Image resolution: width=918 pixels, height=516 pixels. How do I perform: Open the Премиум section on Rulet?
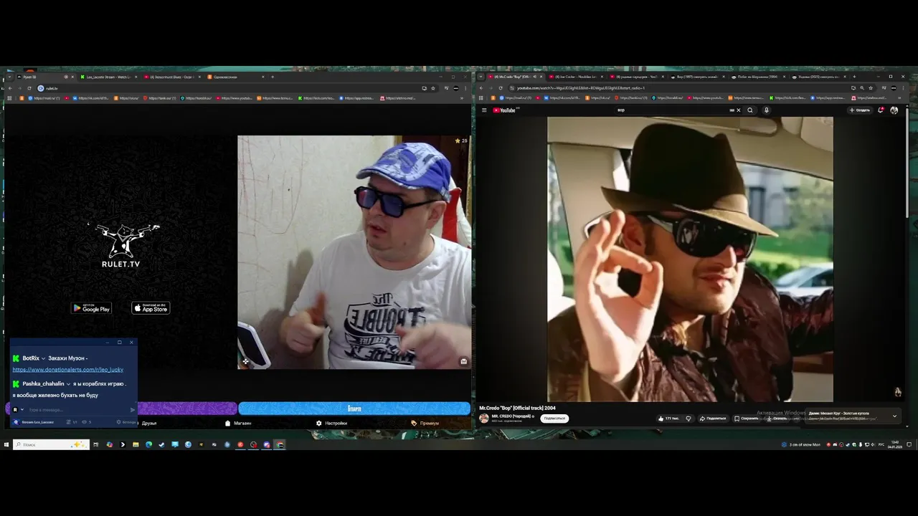click(425, 423)
